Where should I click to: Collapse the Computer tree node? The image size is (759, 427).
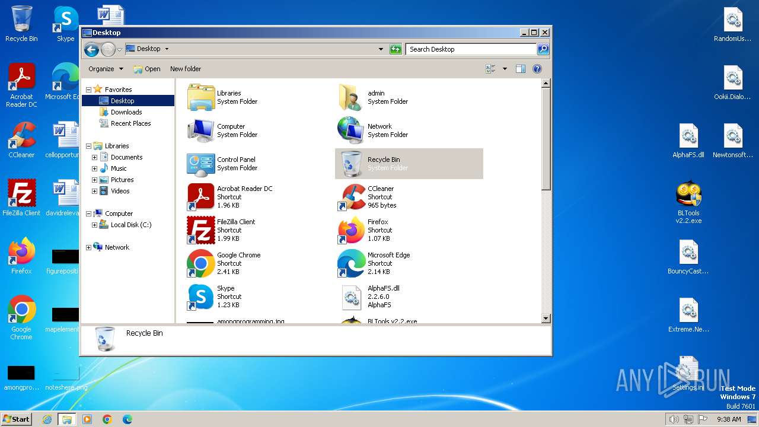(x=88, y=213)
